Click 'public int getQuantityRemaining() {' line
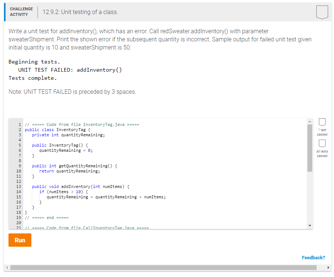 [74, 166]
